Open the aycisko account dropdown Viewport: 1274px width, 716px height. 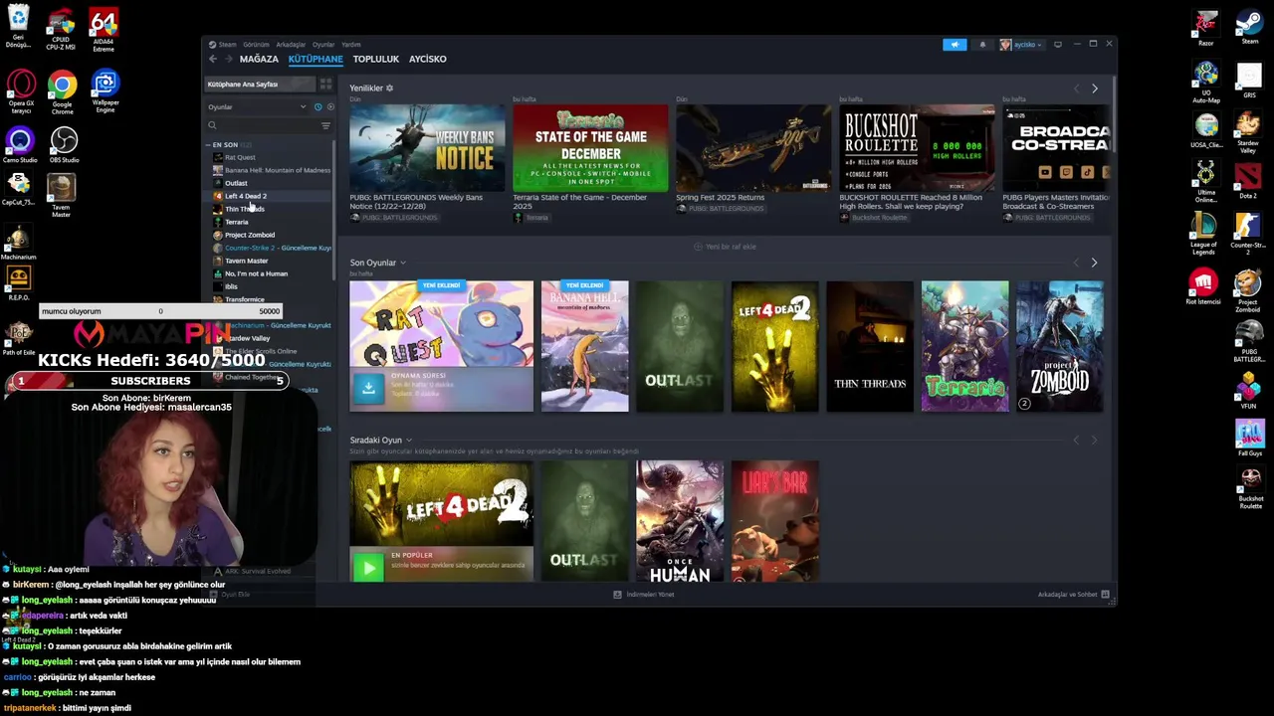pyautogui.click(x=1021, y=45)
